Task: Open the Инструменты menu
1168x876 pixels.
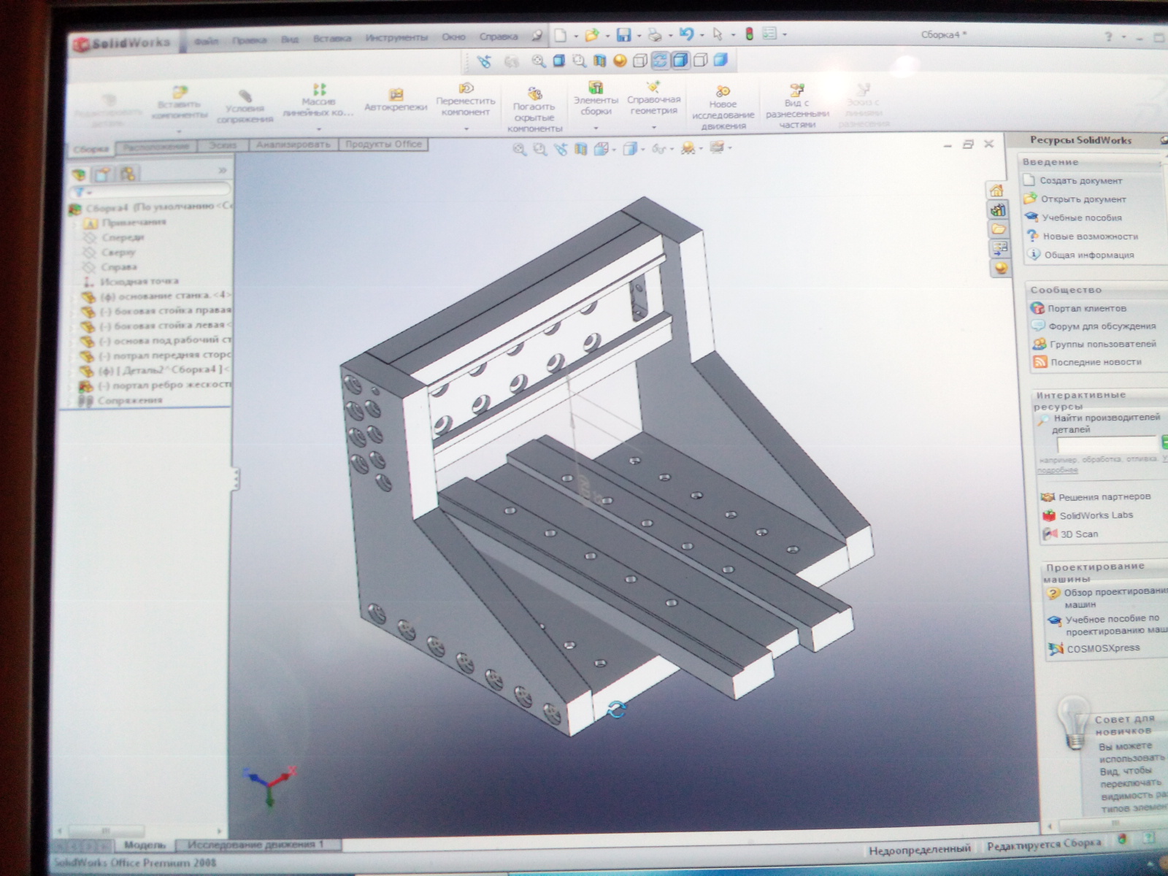Action: (x=396, y=38)
